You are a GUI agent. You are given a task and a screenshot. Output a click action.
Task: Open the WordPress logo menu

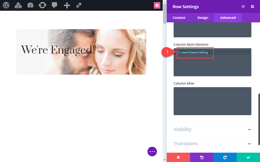6,5
